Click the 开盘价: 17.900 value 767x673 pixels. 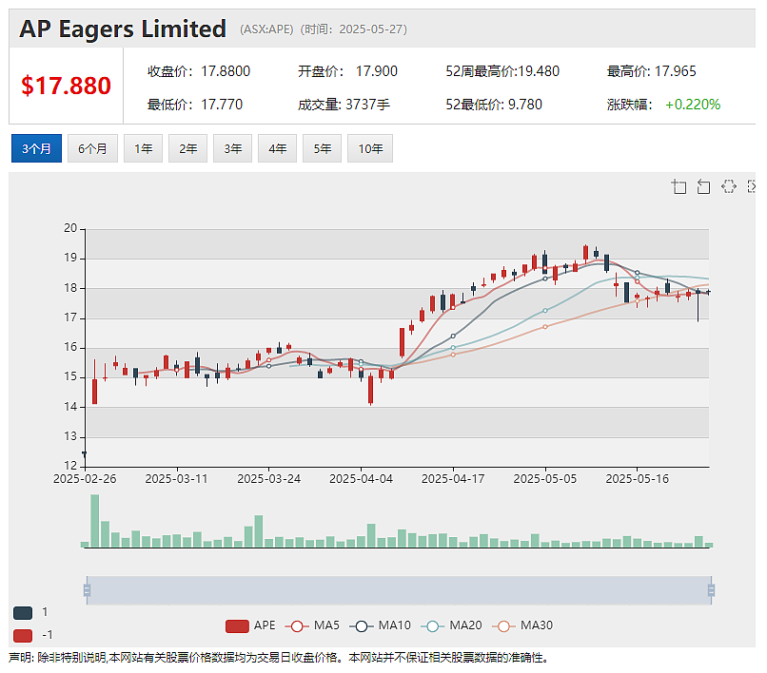347,71
